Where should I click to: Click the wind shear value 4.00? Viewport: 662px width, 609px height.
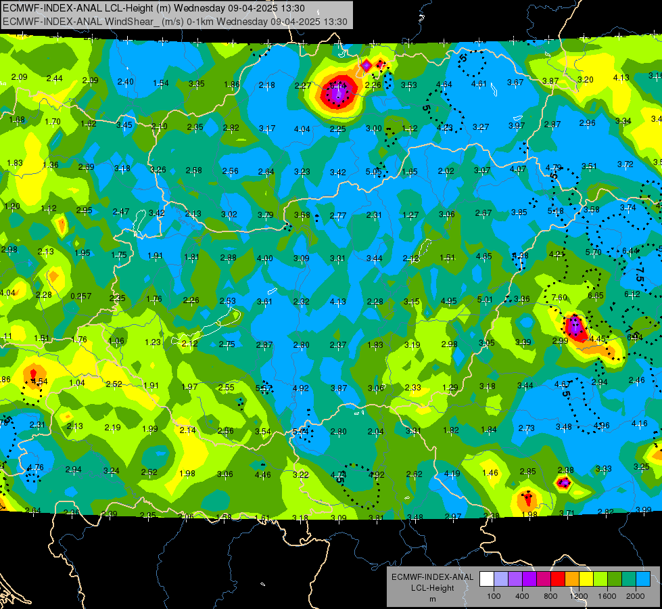click(x=264, y=258)
